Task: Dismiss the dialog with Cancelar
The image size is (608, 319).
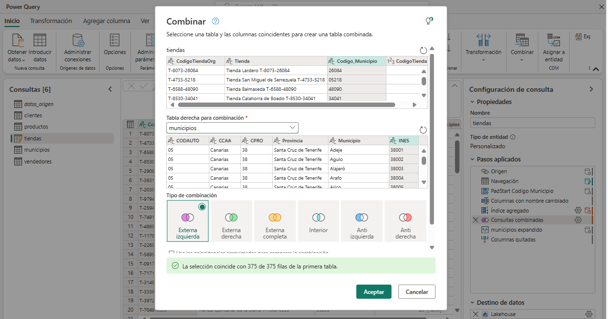Action: coord(416,292)
